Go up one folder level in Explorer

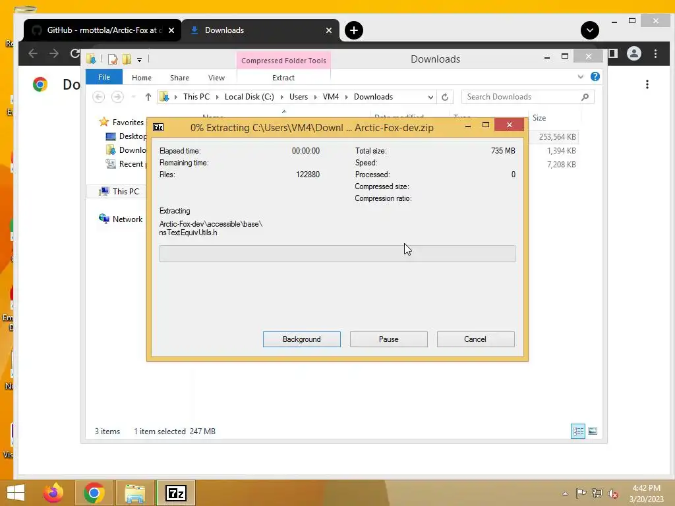[x=148, y=97]
